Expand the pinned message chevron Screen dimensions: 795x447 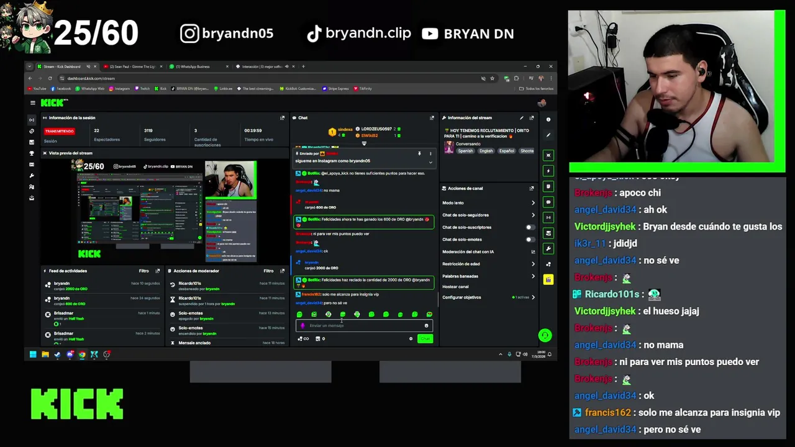click(x=430, y=162)
